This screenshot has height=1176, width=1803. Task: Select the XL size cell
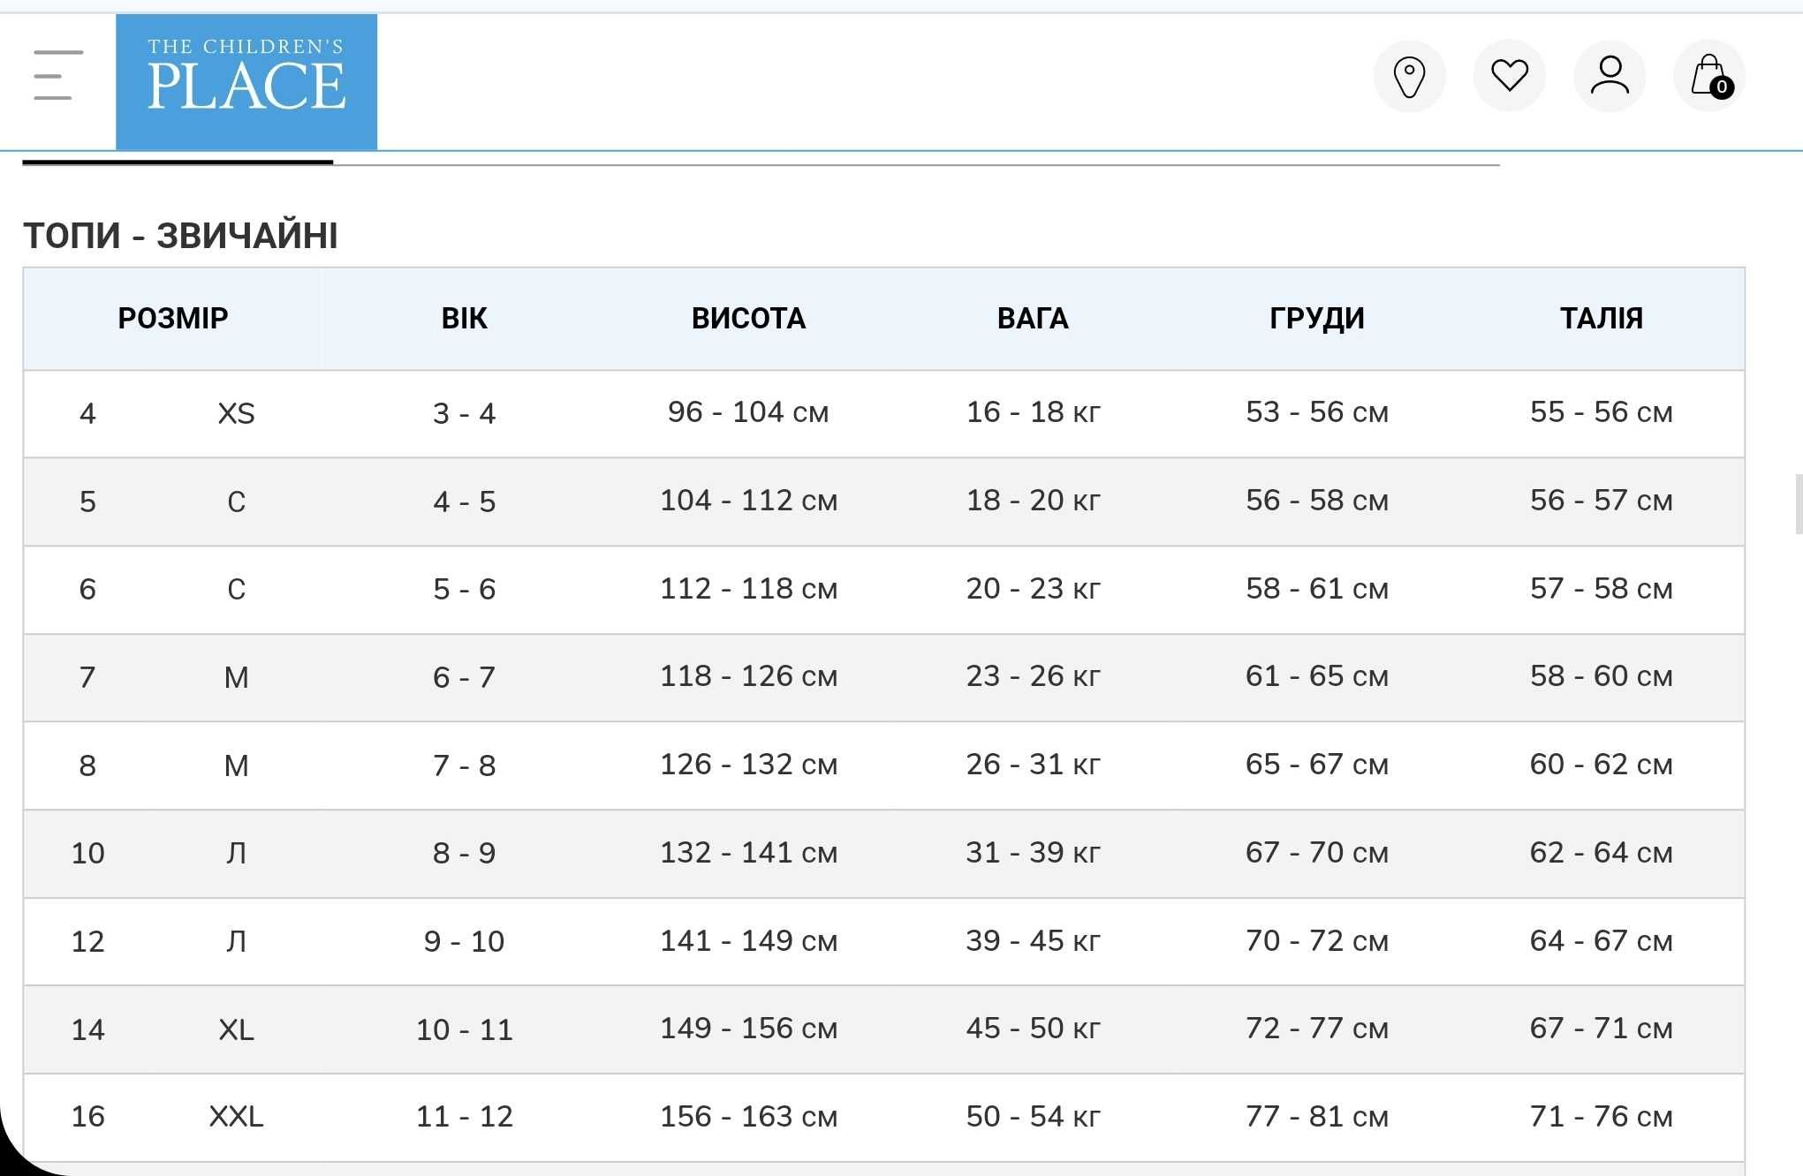[x=236, y=1029]
